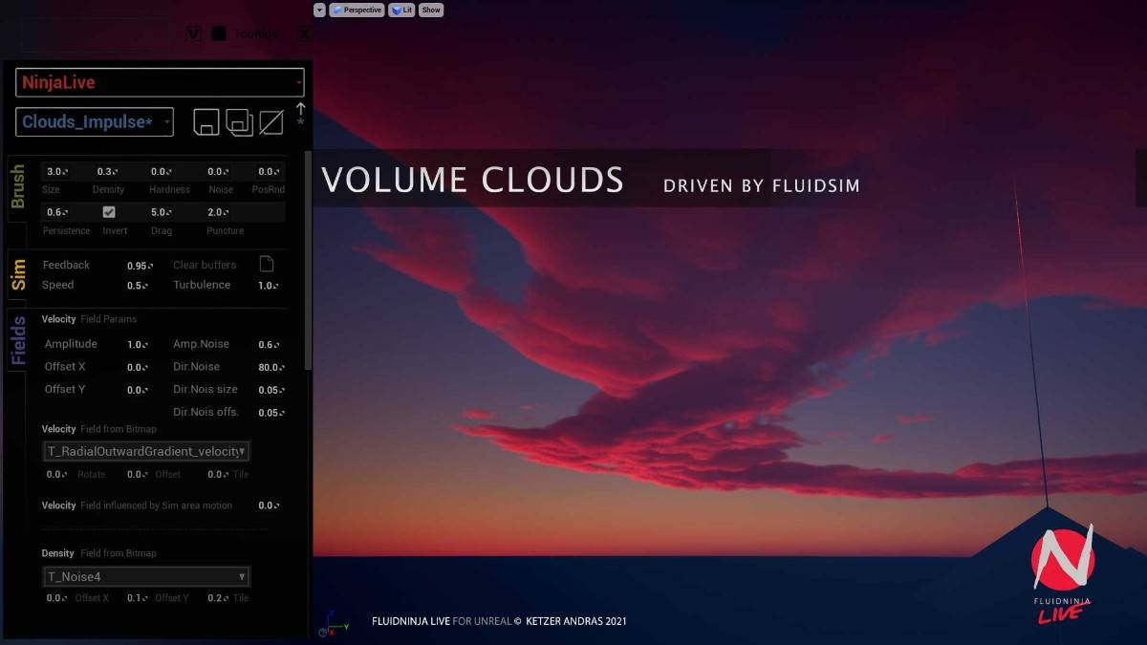The image size is (1147, 645).
Task: Click the velocity bitmap Rotate value
Action: (x=57, y=474)
